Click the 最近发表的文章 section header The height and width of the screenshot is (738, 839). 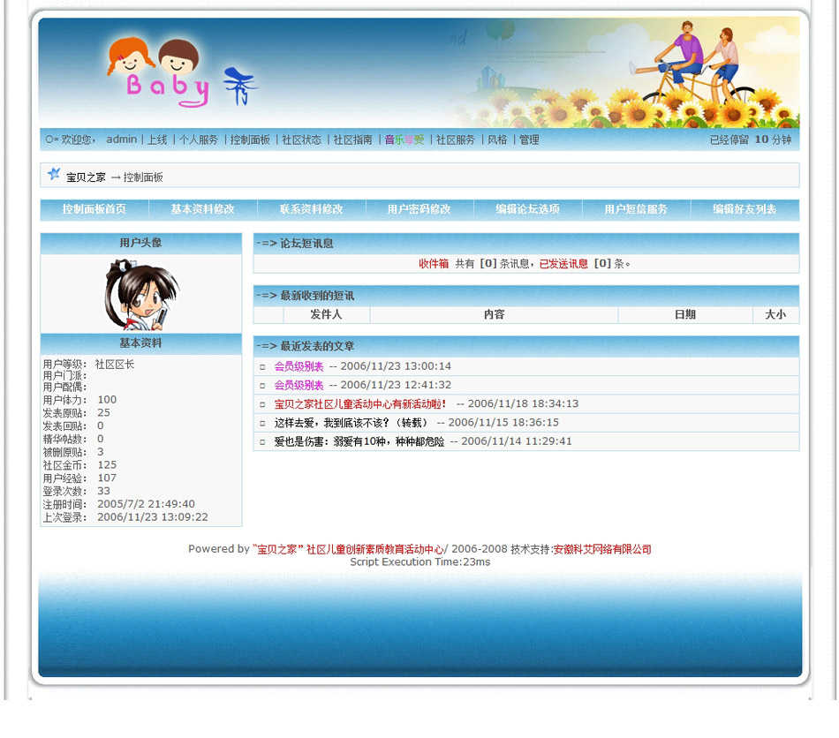526,346
